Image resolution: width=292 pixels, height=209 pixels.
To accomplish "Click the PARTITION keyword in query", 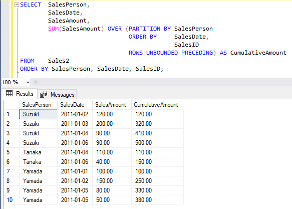I will [144, 29].
